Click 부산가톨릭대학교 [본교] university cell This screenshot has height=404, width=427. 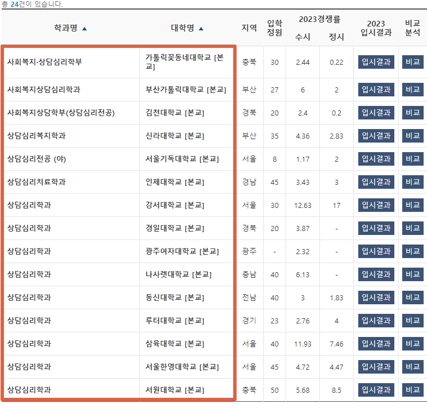[x=186, y=90]
